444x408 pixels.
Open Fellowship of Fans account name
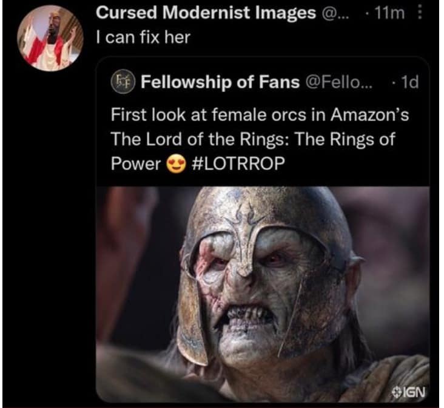[220, 82]
